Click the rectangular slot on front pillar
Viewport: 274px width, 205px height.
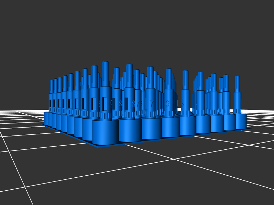pos(105,104)
